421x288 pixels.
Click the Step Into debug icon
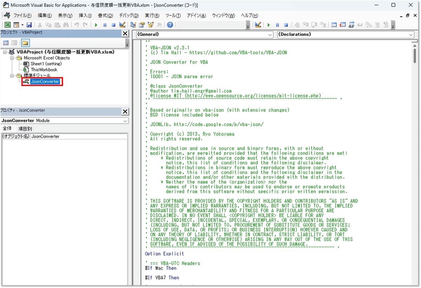tap(306, 25)
